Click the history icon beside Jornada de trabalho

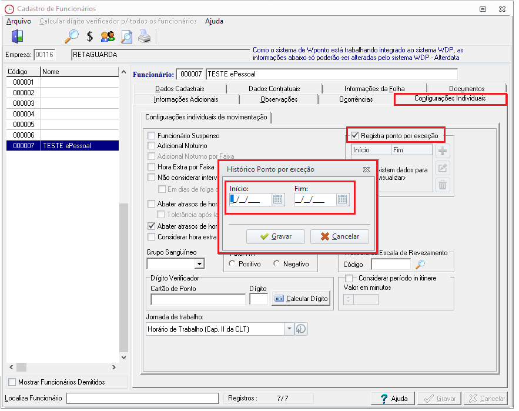click(x=302, y=329)
